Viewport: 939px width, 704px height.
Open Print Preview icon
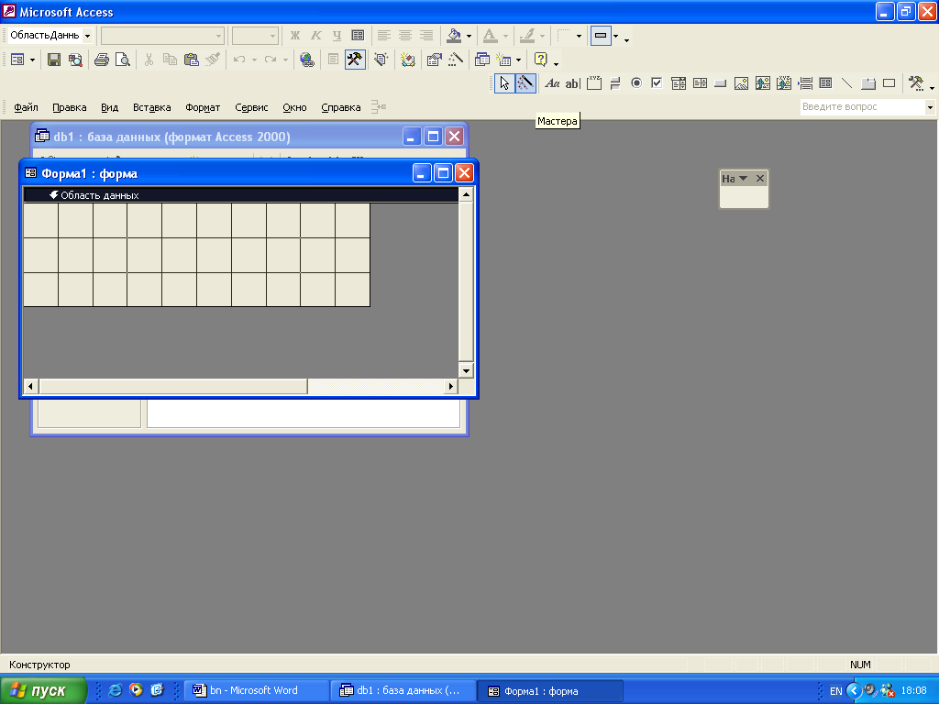[x=123, y=60]
